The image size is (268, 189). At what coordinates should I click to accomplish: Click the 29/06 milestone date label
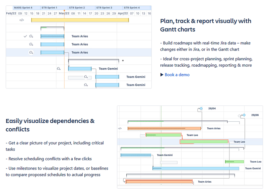point(255,115)
